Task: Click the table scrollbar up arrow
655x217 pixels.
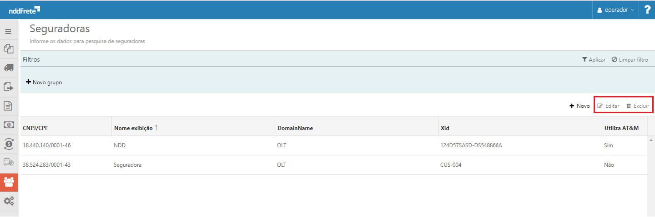Action: [651, 140]
